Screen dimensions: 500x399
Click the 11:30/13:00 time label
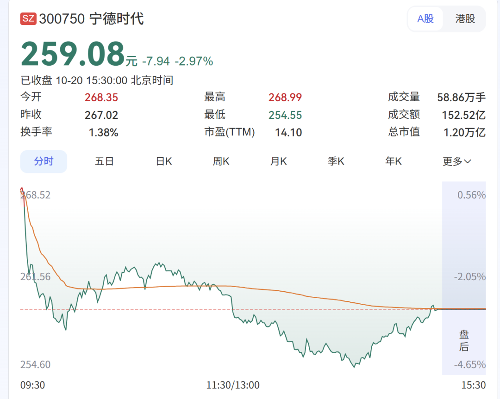[233, 385]
